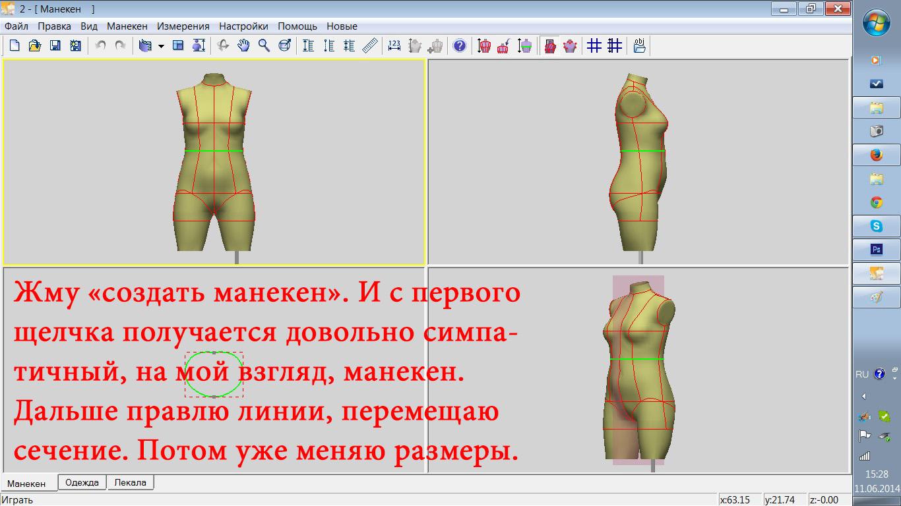The height and width of the screenshot is (506, 901).
Task: Save the project with the floppy disk icon
Action: (x=55, y=45)
